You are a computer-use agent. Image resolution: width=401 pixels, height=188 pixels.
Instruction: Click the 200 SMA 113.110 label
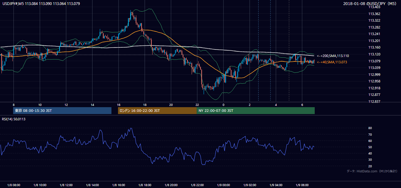tap(333, 56)
